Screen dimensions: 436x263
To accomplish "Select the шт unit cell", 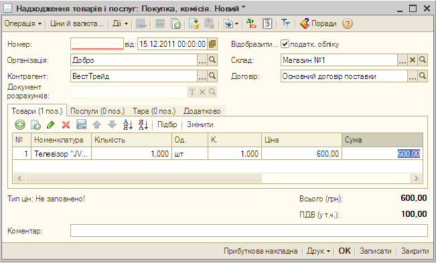I will coord(190,153).
